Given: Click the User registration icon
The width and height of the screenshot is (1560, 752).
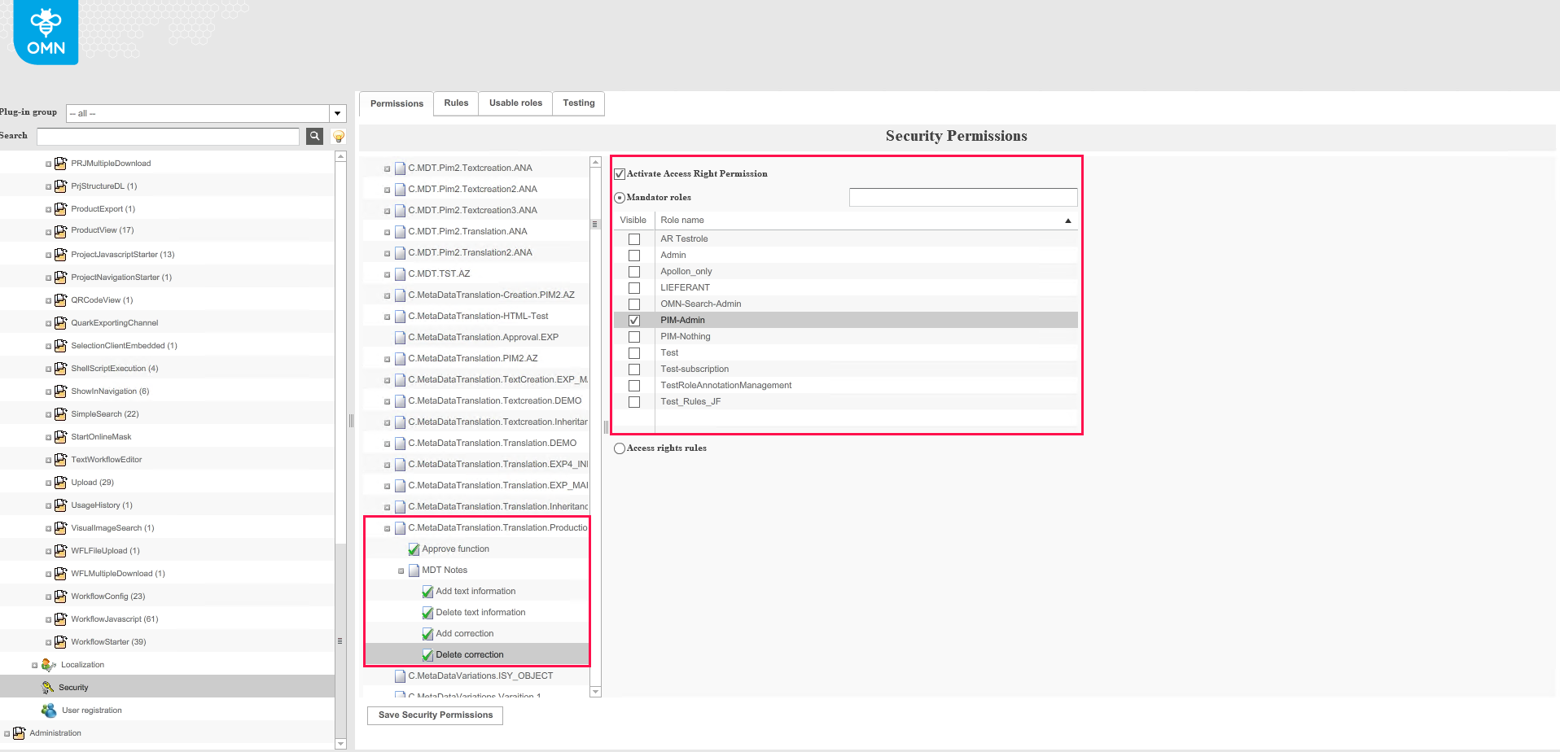Looking at the screenshot, I should click(49, 710).
